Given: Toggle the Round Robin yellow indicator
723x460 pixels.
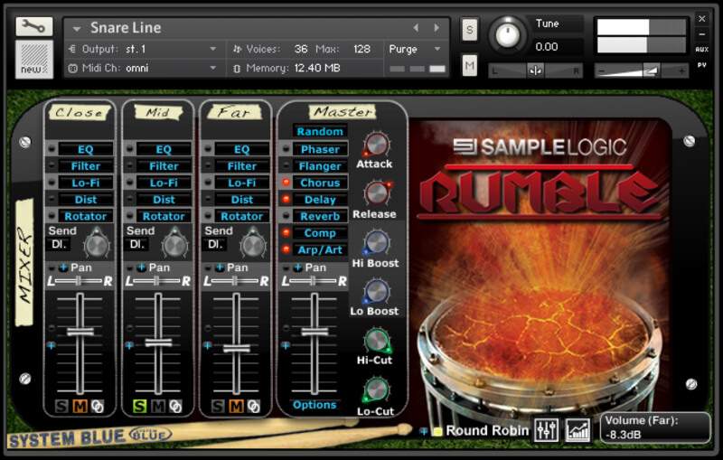Looking at the screenshot, I should (437, 431).
